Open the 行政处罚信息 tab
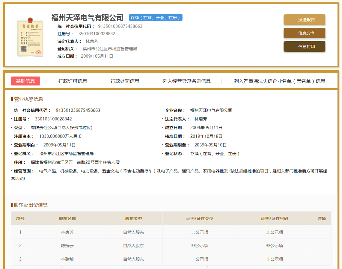342x269 pixels. (125, 81)
